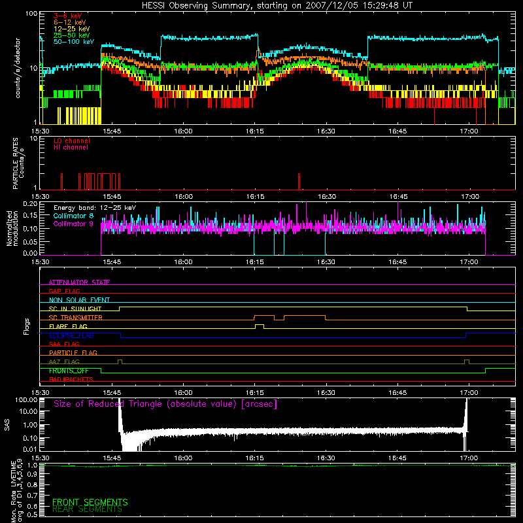Click the Energy band: 12-25 keV label
Viewport: 523px width, 523px height.
point(95,208)
